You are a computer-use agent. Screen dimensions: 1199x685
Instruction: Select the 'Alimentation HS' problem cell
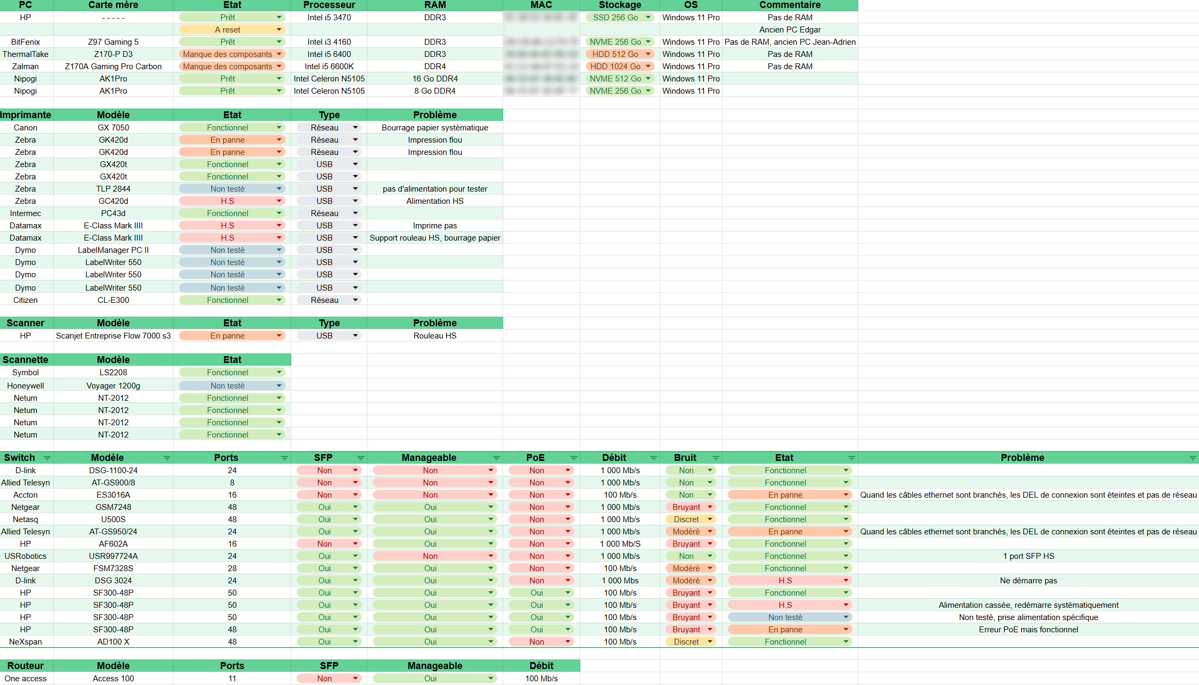pyautogui.click(x=435, y=201)
